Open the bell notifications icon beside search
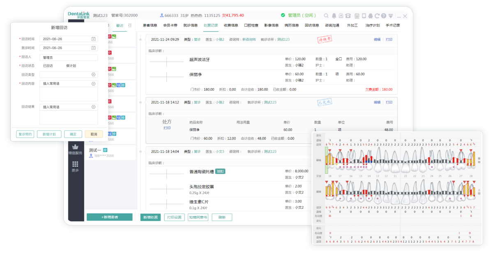Screen dimensions: 493x255 pos(334,16)
